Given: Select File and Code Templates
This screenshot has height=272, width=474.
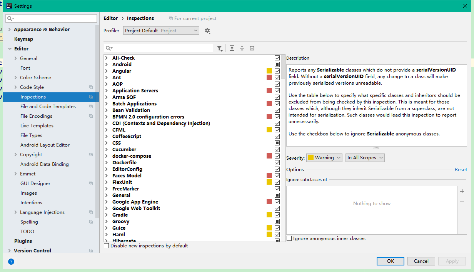Looking at the screenshot, I should [x=48, y=107].
